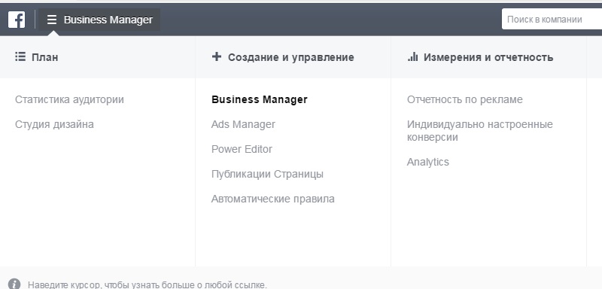This screenshot has width=602, height=289.
Task: Click the Создание и управление heading
Action: click(291, 57)
